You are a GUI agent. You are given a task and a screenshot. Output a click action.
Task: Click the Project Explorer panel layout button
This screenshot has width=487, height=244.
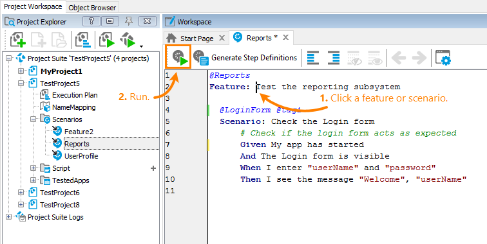[110, 21]
